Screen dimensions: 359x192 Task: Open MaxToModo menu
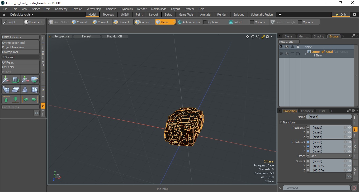point(159,9)
